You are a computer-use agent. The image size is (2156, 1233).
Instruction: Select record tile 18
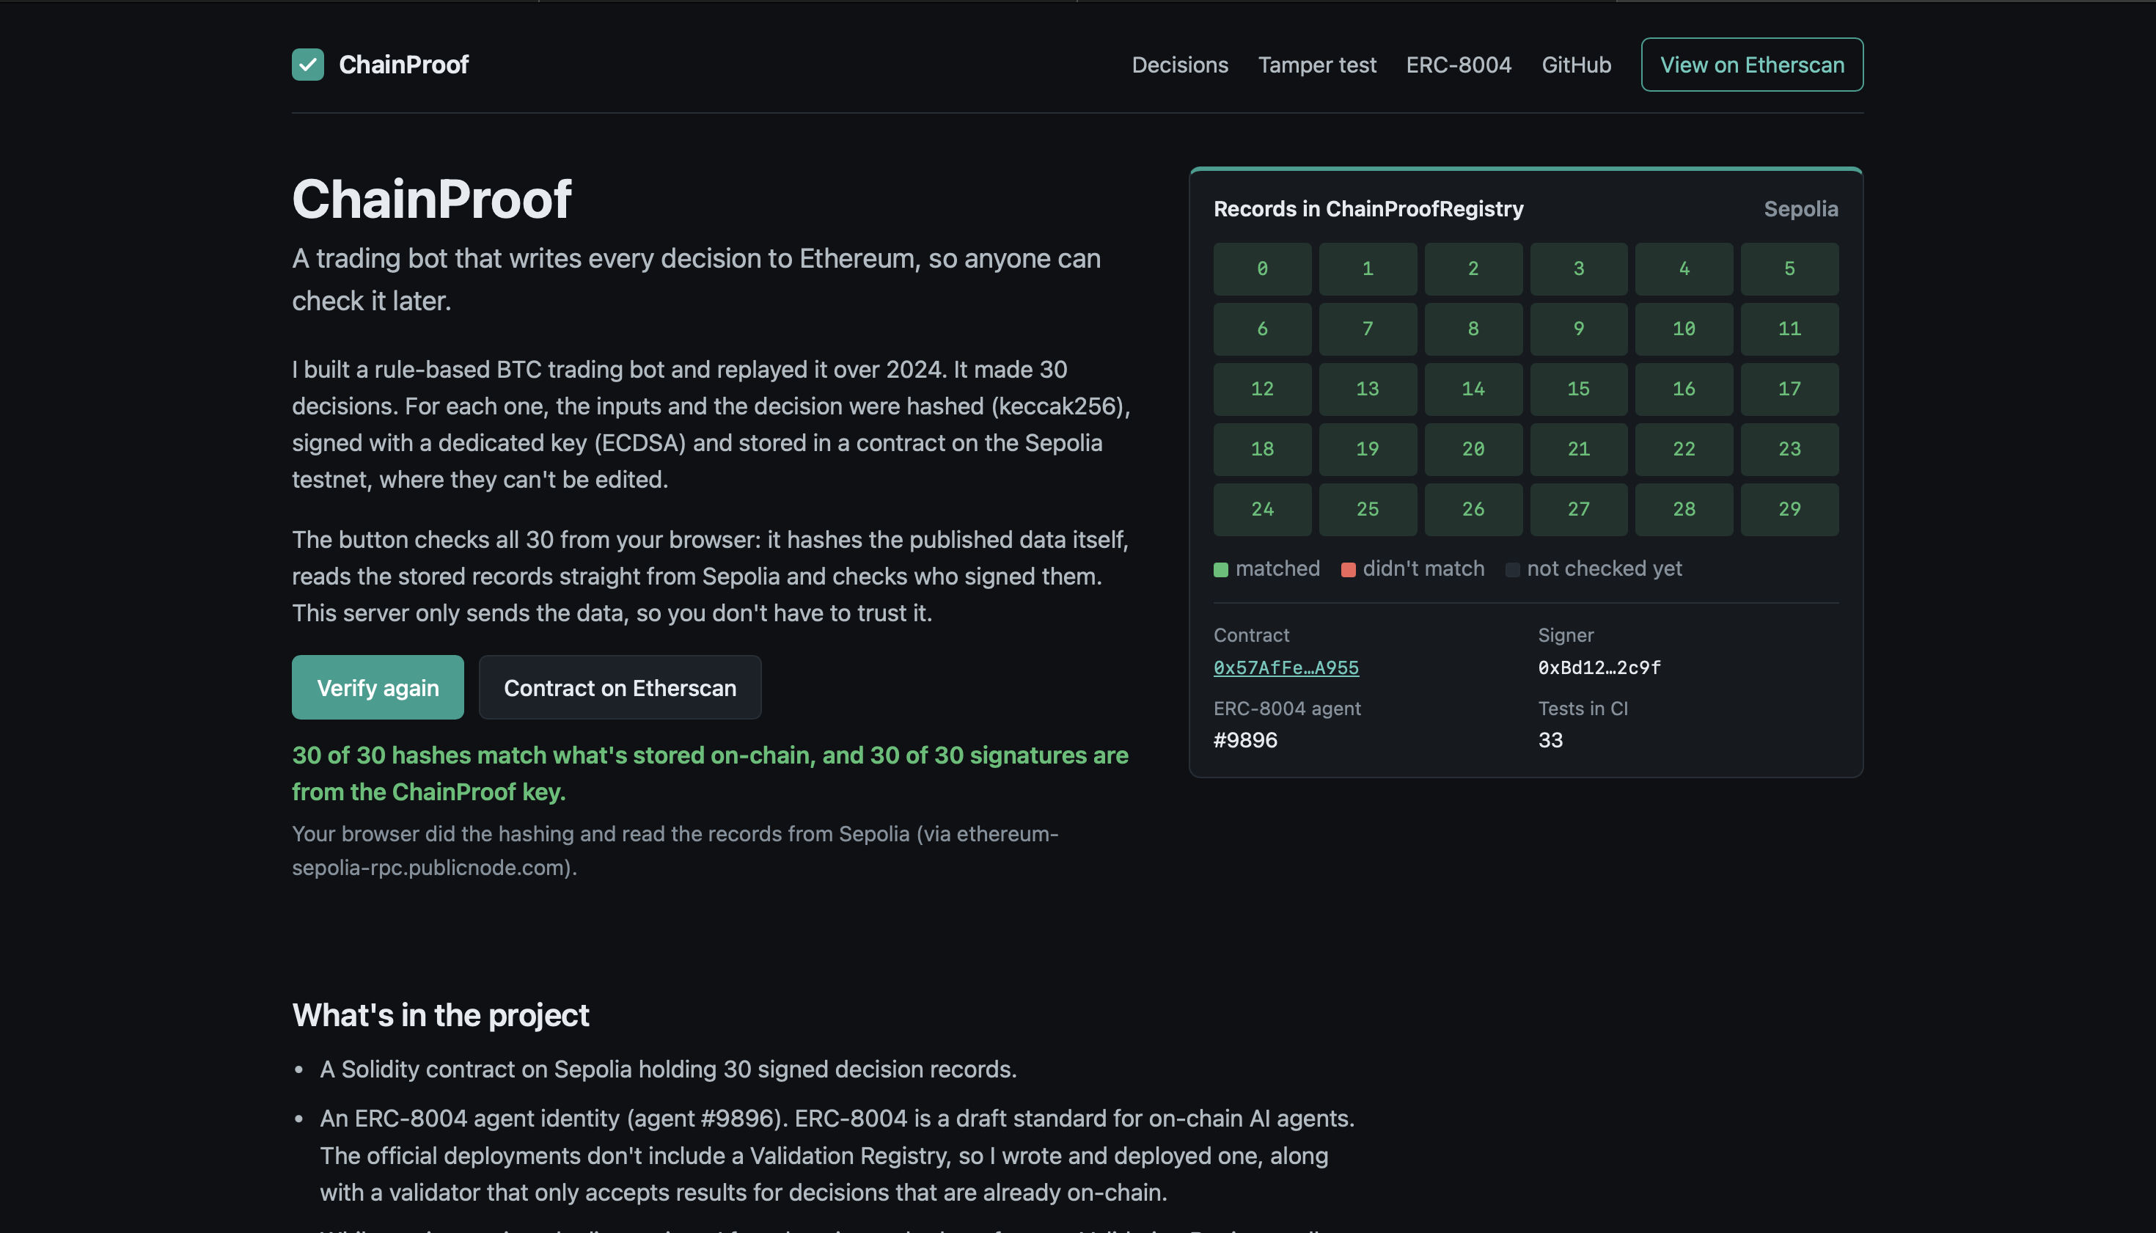(x=1262, y=449)
